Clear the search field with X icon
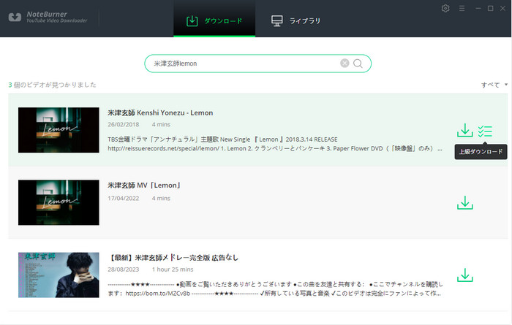Image resolution: width=512 pixels, height=325 pixels. (x=345, y=64)
